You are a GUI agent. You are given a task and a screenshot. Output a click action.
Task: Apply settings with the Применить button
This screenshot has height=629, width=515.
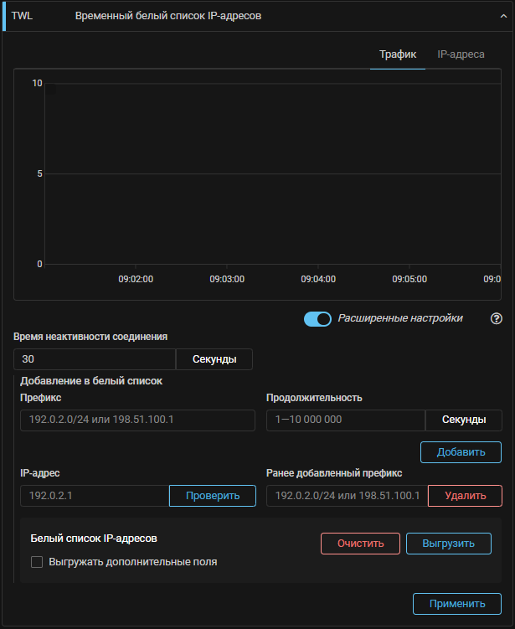point(456,604)
